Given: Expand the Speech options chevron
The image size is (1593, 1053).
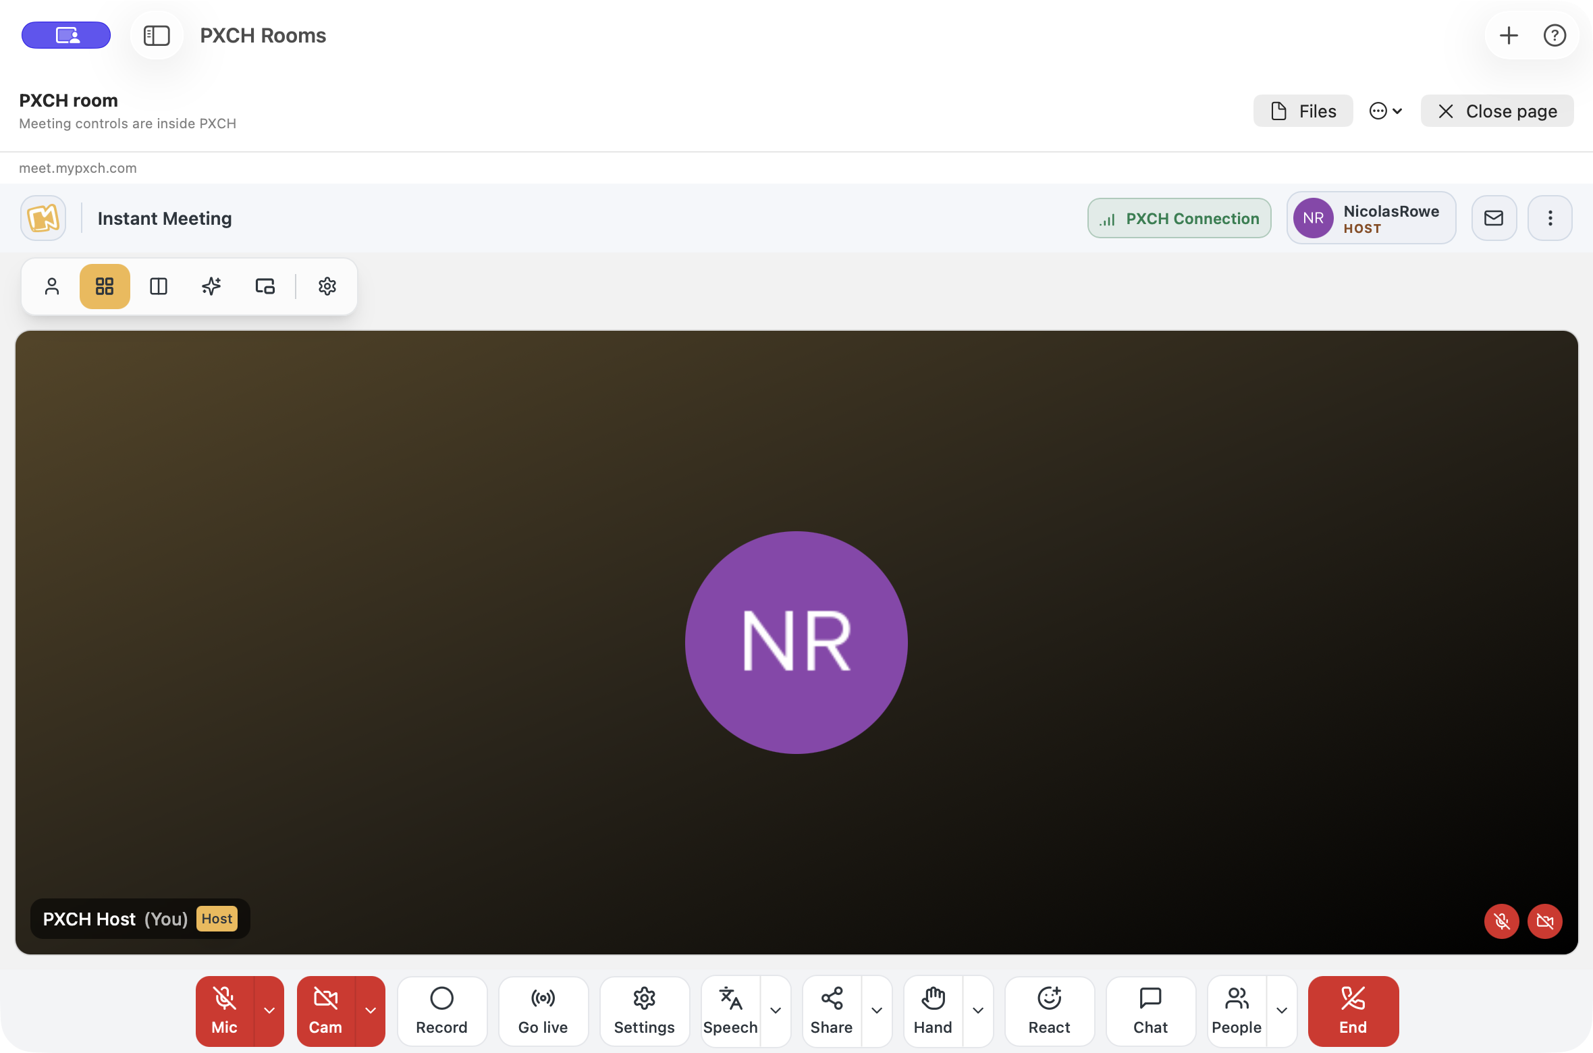Looking at the screenshot, I should pyautogui.click(x=776, y=1010).
